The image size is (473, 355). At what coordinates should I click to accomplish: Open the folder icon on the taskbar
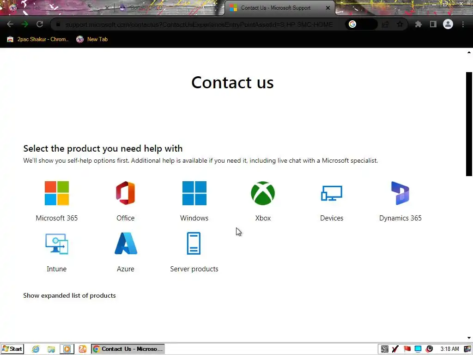tap(51, 349)
